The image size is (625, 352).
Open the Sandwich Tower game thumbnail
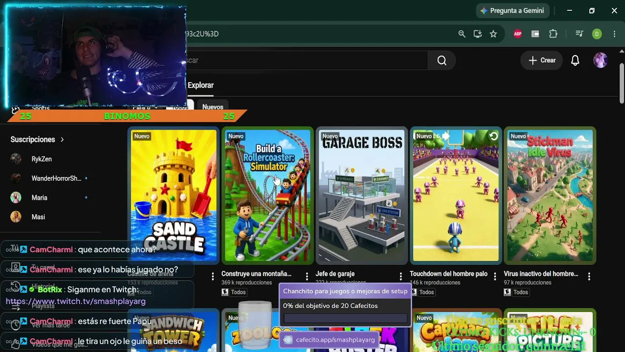pos(173,331)
